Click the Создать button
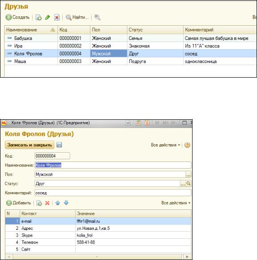The width and height of the screenshot is (257, 260). pyautogui.click(x=17, y=17)
